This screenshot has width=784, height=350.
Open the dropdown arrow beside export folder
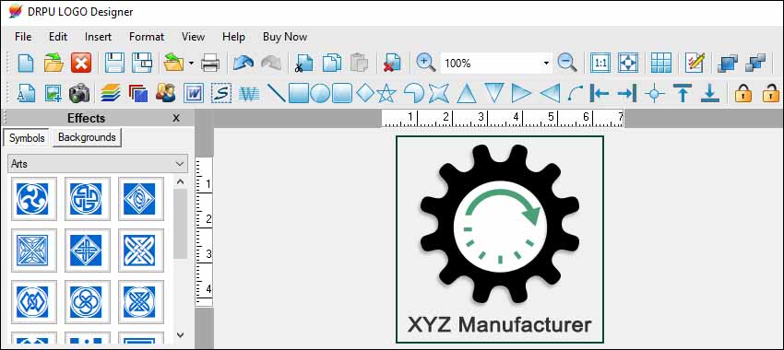[x=192, y=64]
